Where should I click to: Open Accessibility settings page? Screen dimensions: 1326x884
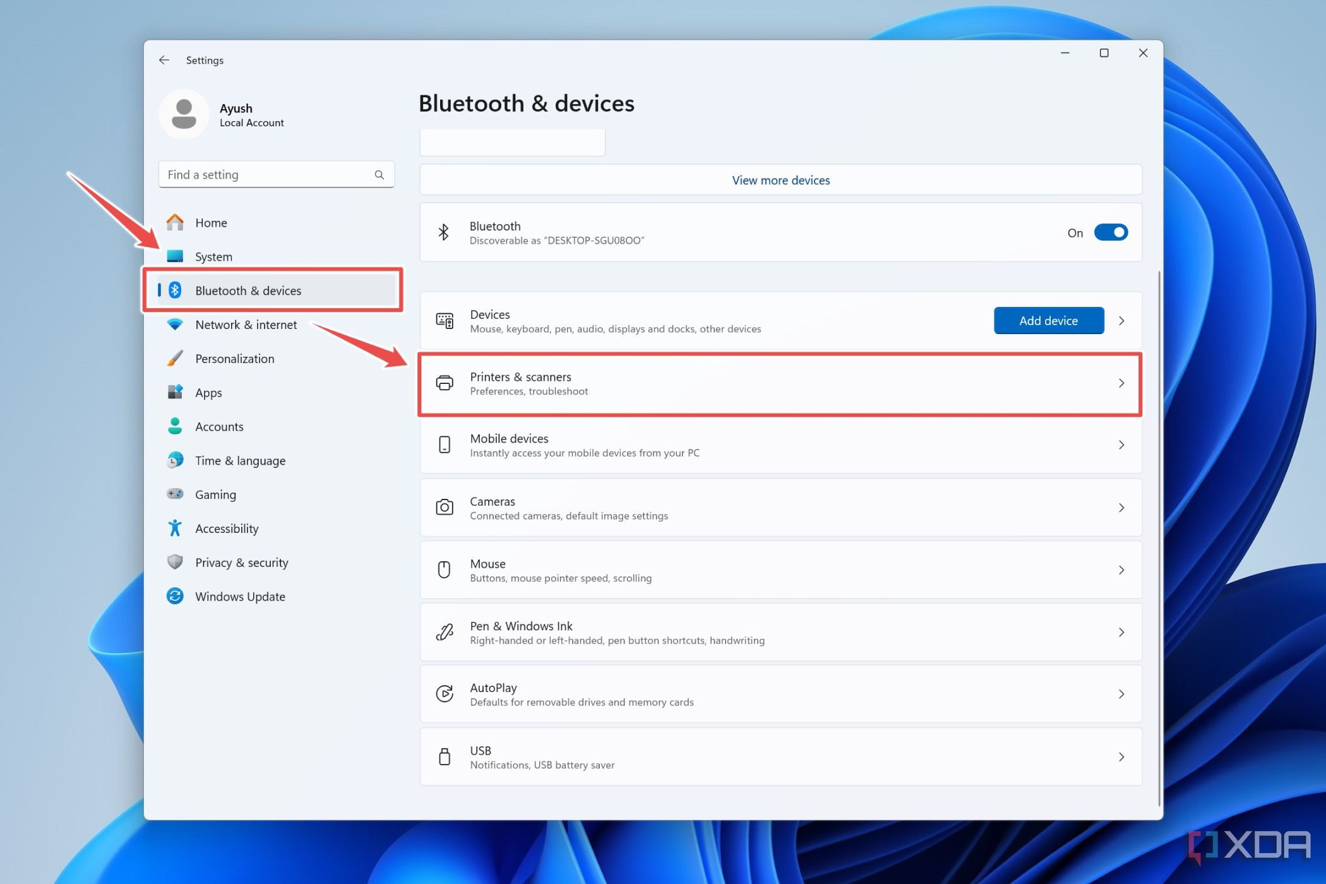(277, 529)
